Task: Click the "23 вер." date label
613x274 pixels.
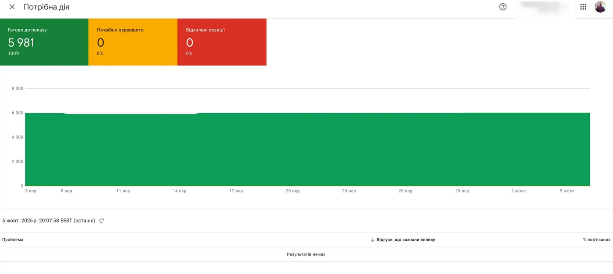Action: click(x=349, y=191)
